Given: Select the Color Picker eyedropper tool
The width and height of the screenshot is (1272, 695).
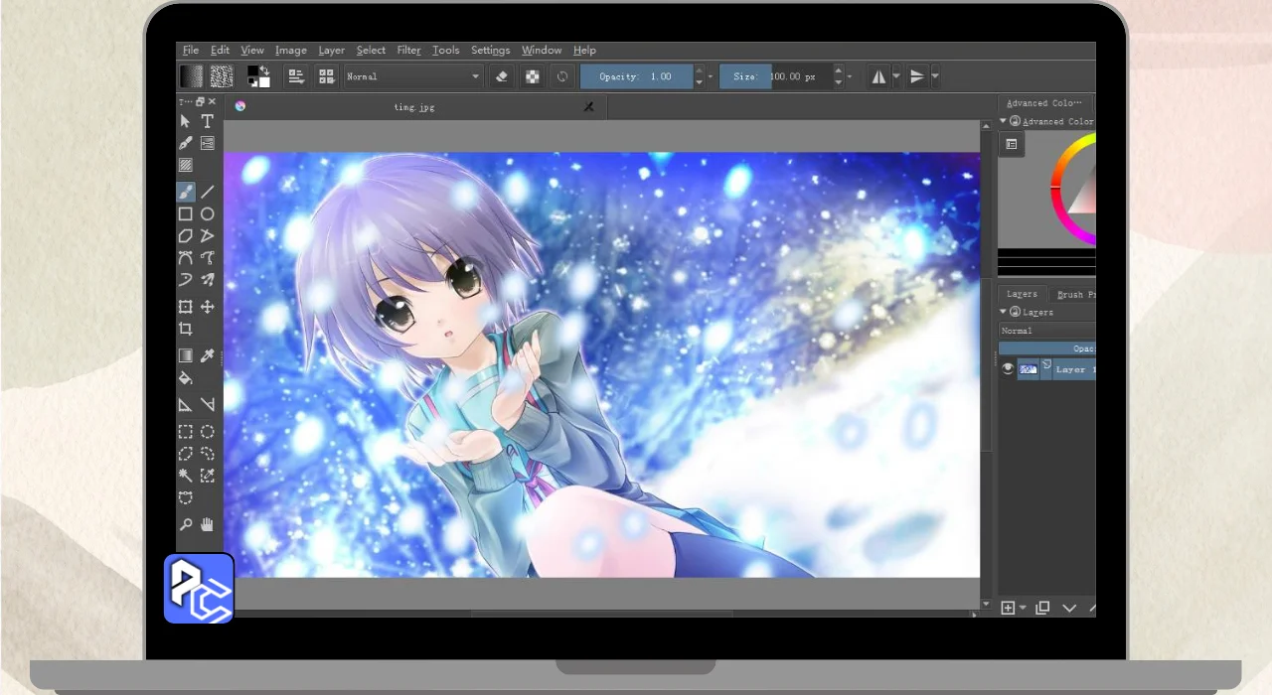Looking at the screenshot, I should pos(207,355).
